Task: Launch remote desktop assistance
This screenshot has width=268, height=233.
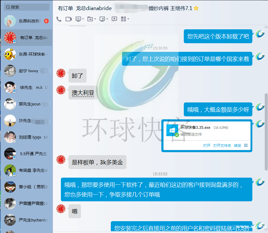Action: point(103,19)
